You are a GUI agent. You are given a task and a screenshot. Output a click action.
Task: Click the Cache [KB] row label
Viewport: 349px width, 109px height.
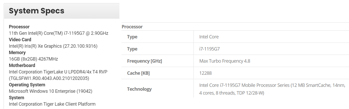(x=138, y=73)
